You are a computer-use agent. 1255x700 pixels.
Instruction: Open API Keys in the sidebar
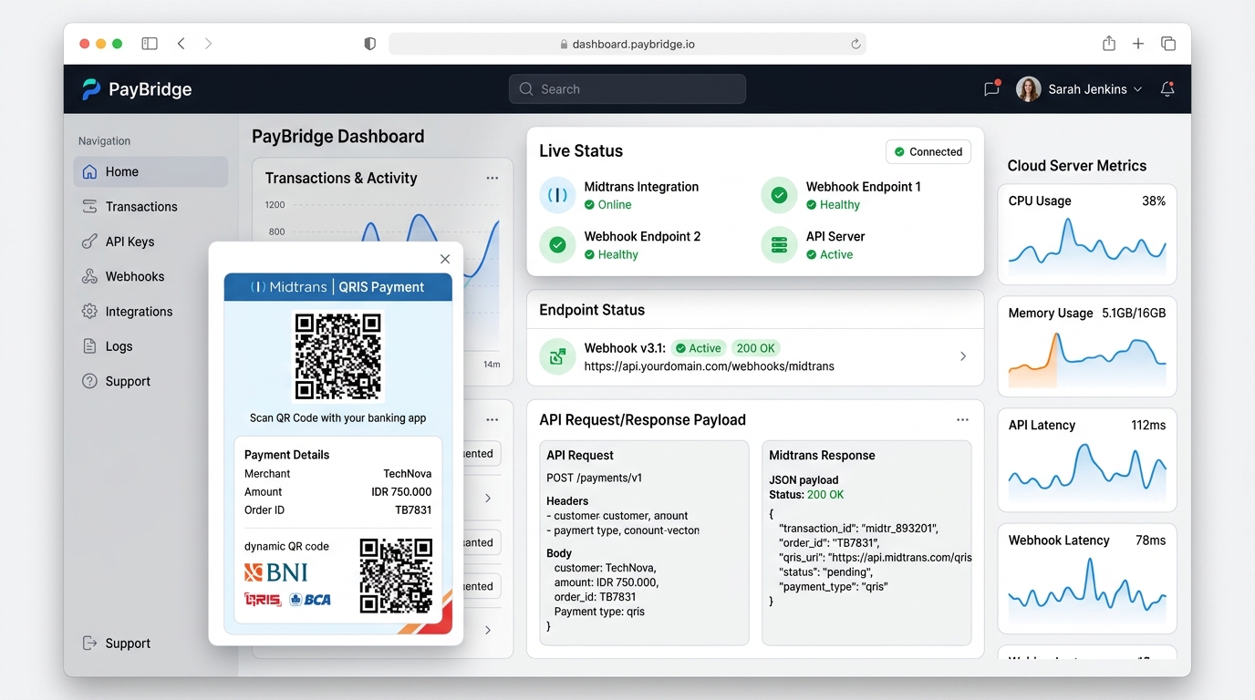tap(150, 242)
